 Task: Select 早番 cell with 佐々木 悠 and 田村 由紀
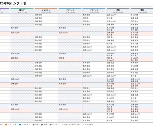coord(118,80)
